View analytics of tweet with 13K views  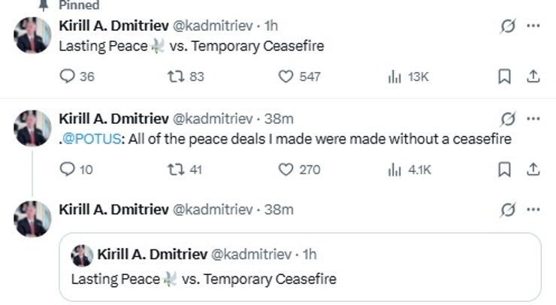pyautogui.click(x=394, y=76)
